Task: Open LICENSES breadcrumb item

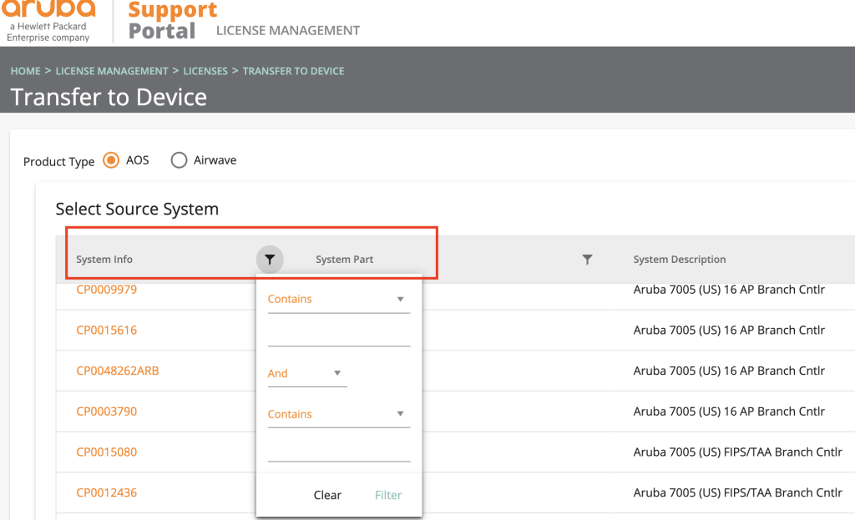Action: [x=205, y=71]
